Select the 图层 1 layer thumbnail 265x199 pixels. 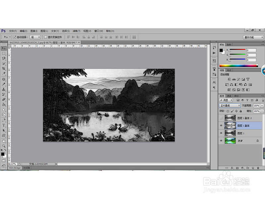(230, 133)
